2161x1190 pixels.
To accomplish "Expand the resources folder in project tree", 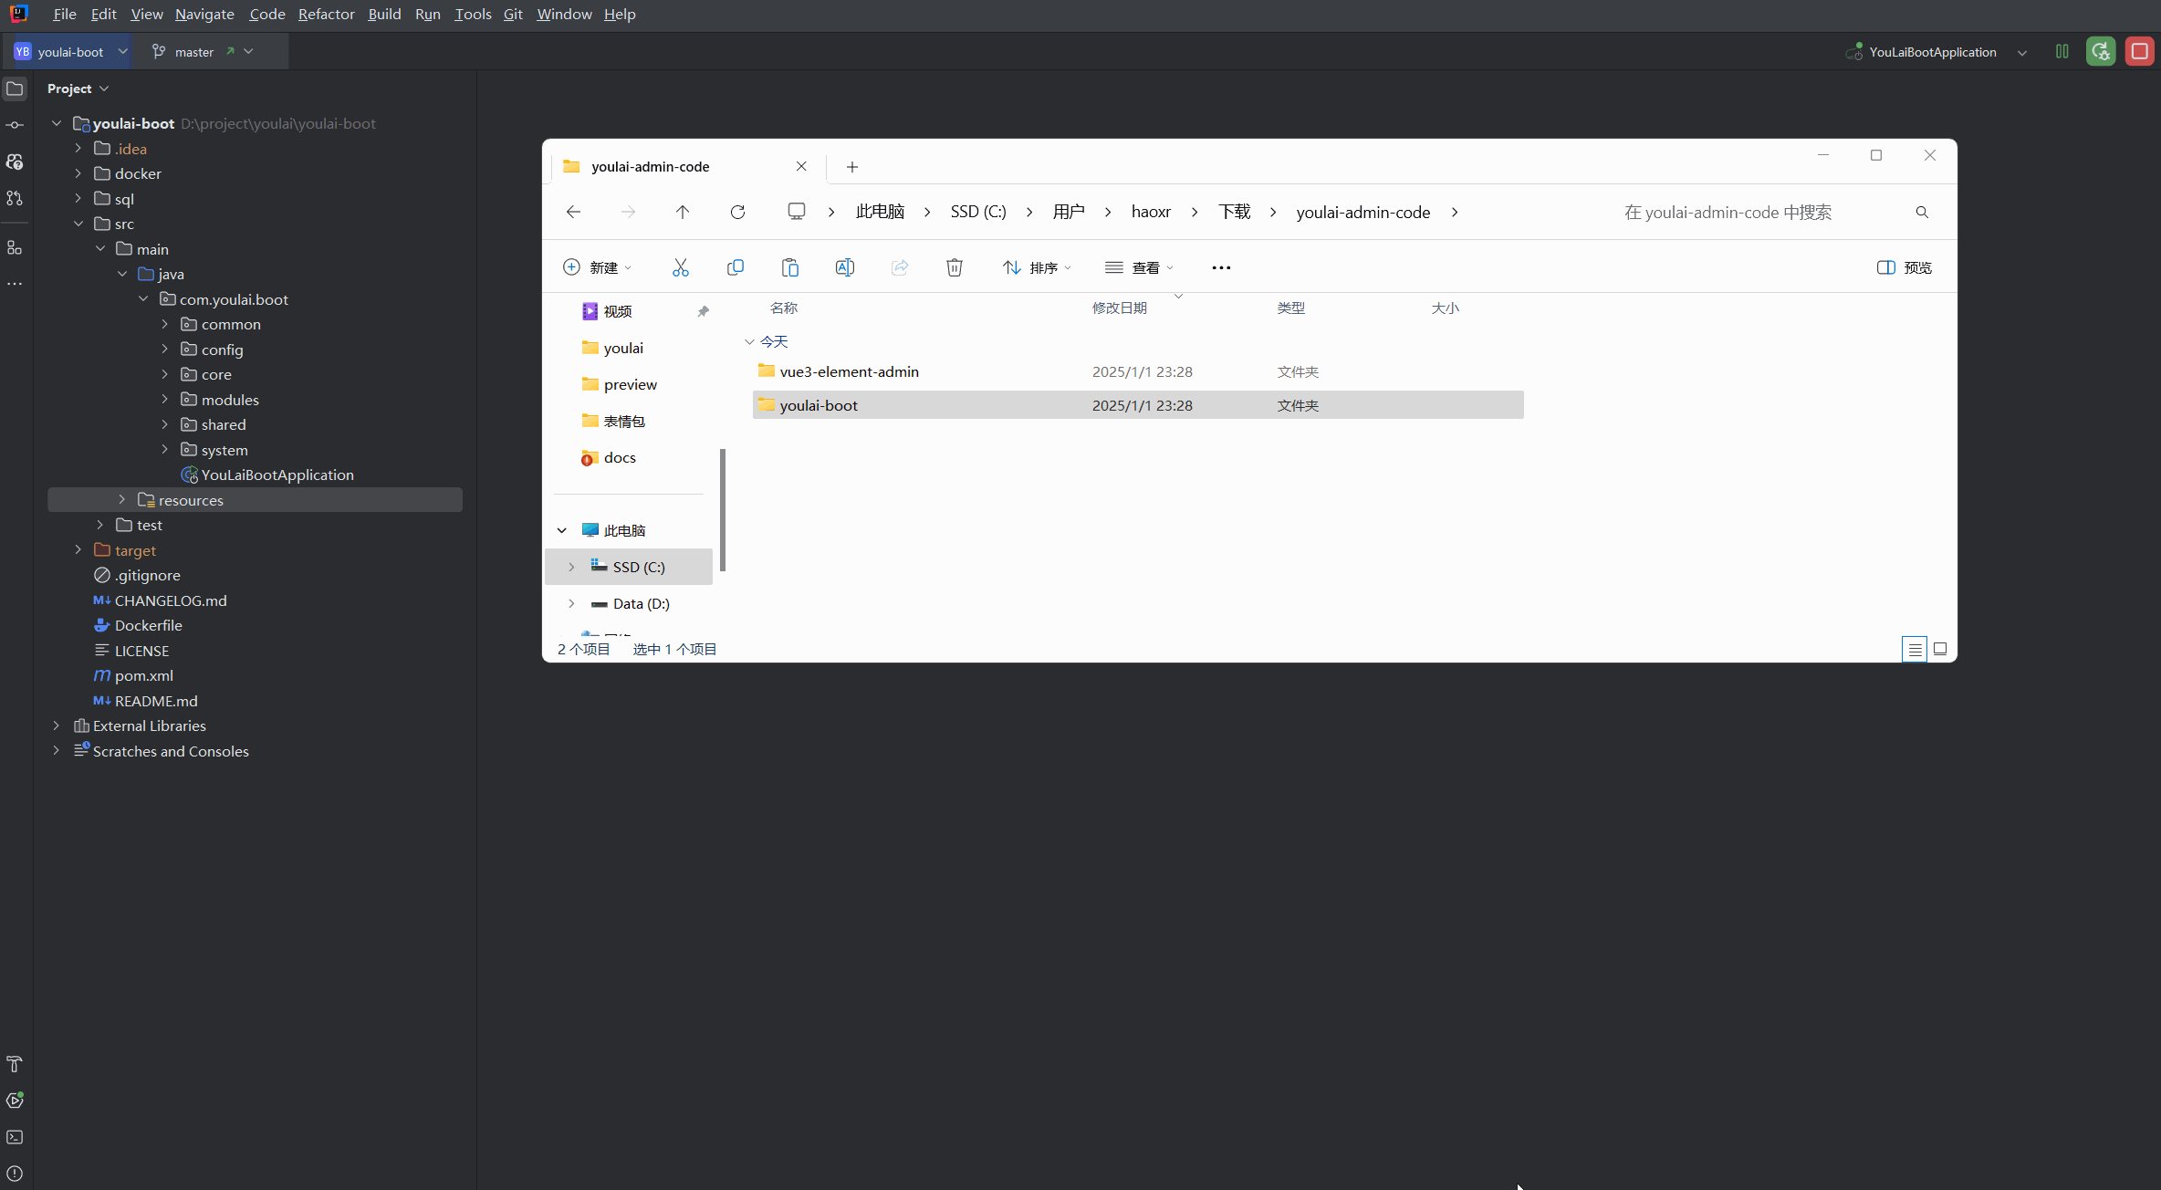I will [122, 500].
